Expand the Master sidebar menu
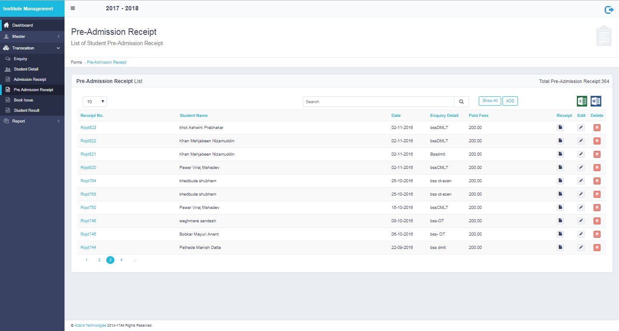Viewport: 619px width, 331px height. pyautogui.click(x=32, y=37)
